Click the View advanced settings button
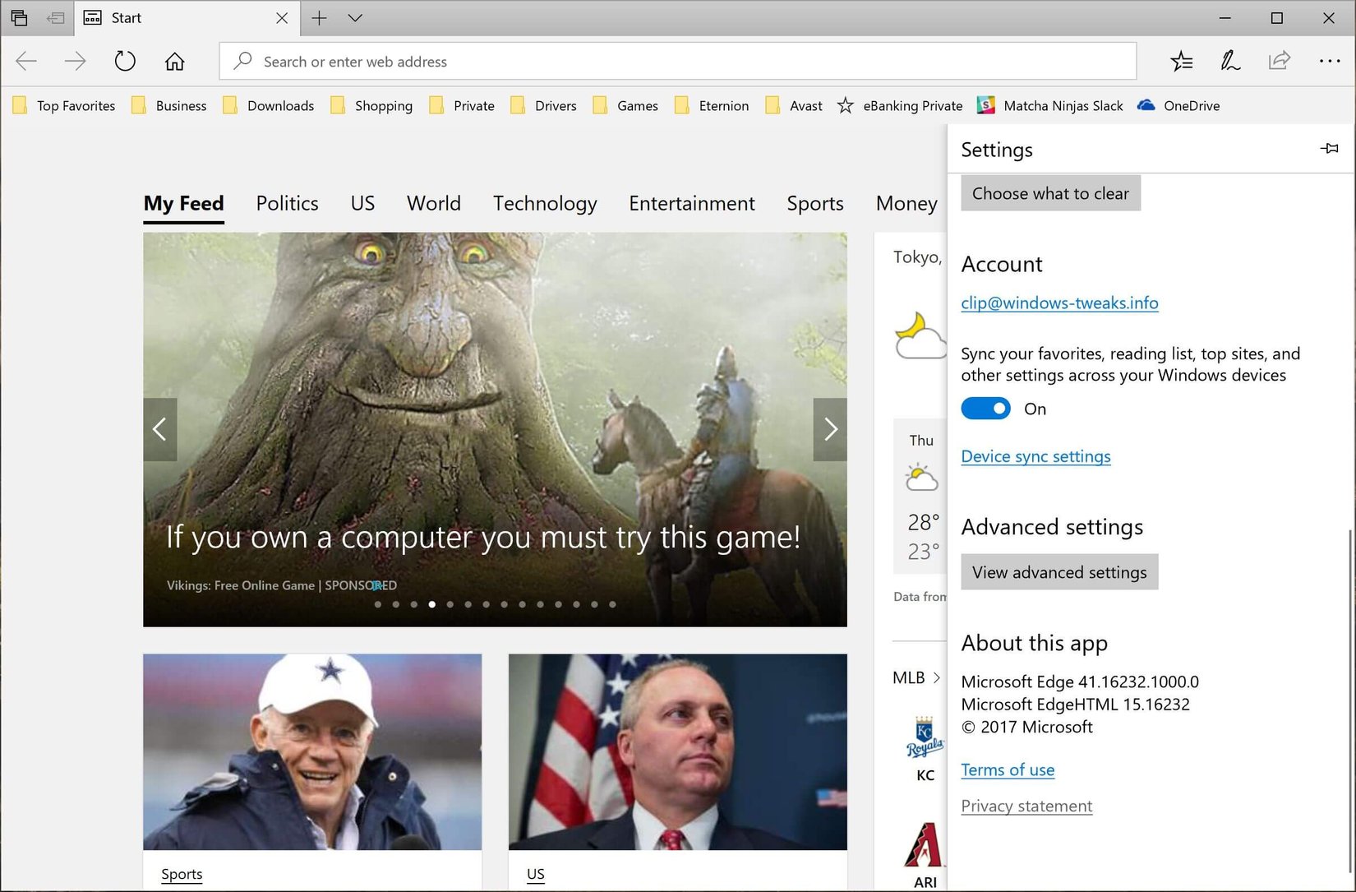1356x892 pixels. tap(1059, 572)
